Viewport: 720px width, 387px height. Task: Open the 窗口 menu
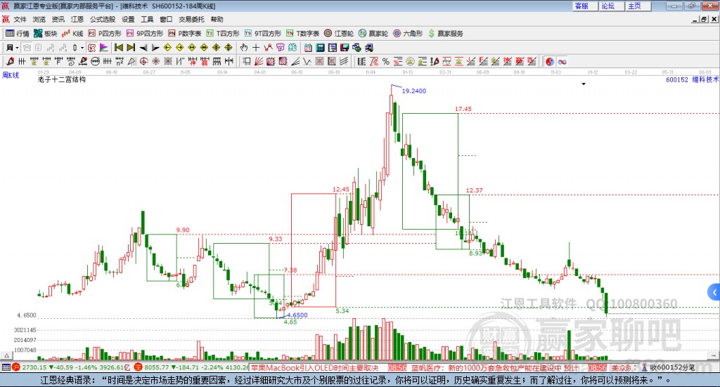166,19
